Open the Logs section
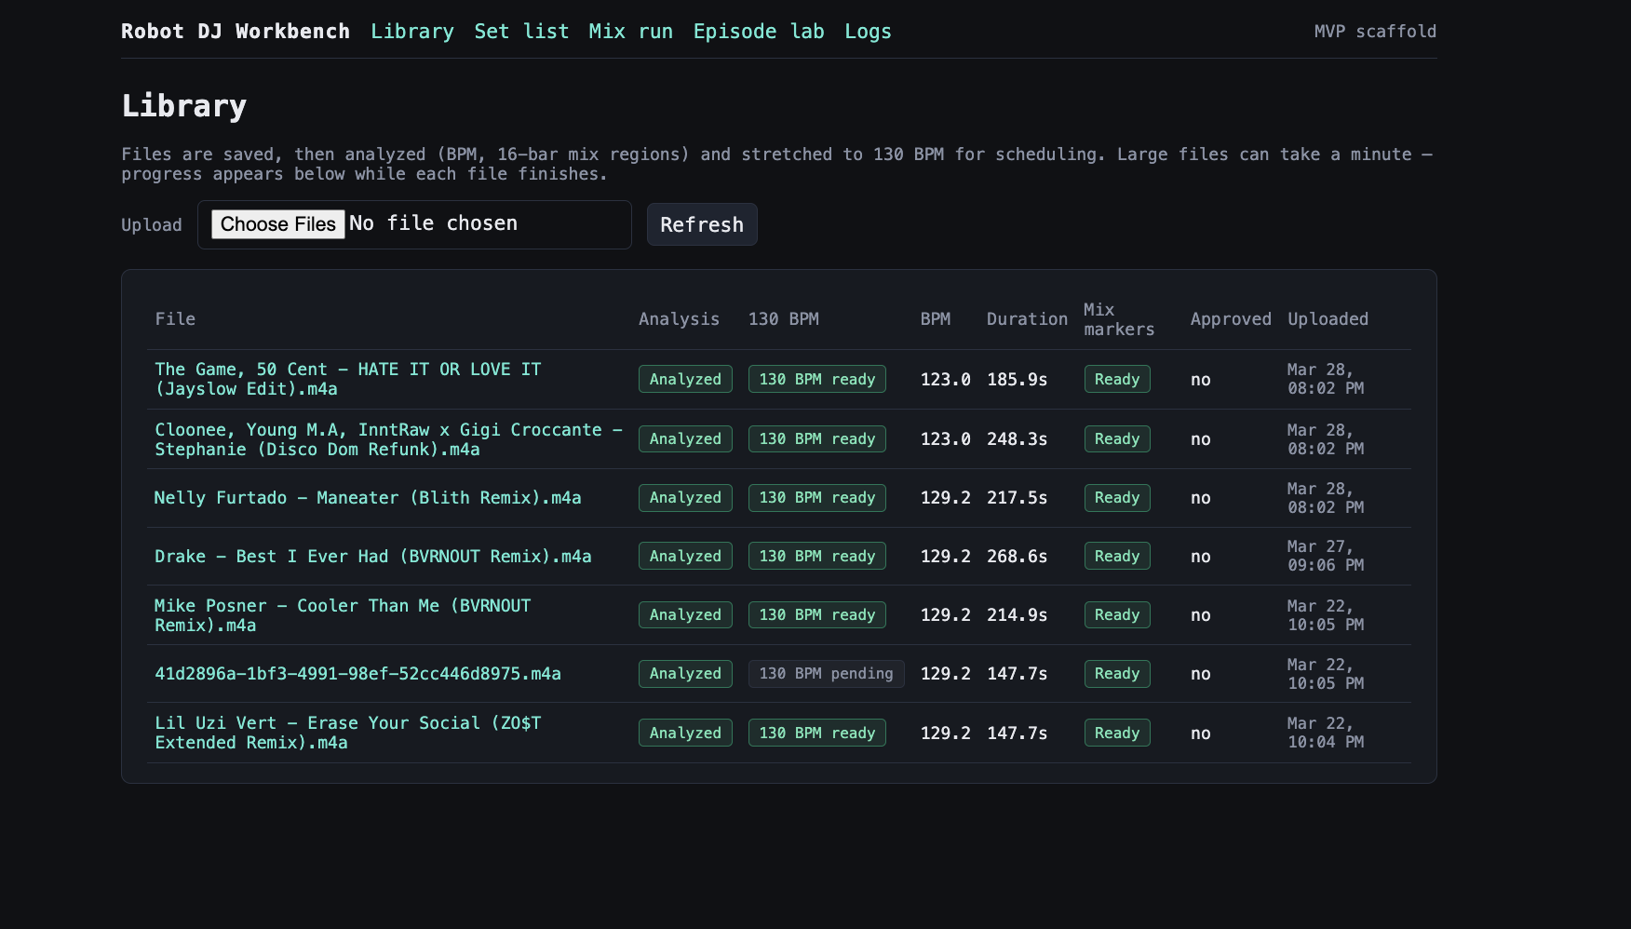The image size is (1631, 929). (867, 31)
